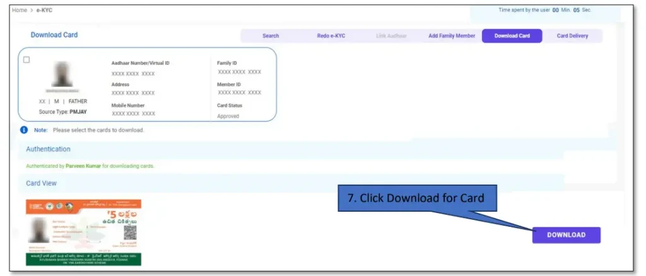The width and height of the screenshot is (646, 276).
Task: Click the purple DOWNLOAD button
Action: pos(566,235)
